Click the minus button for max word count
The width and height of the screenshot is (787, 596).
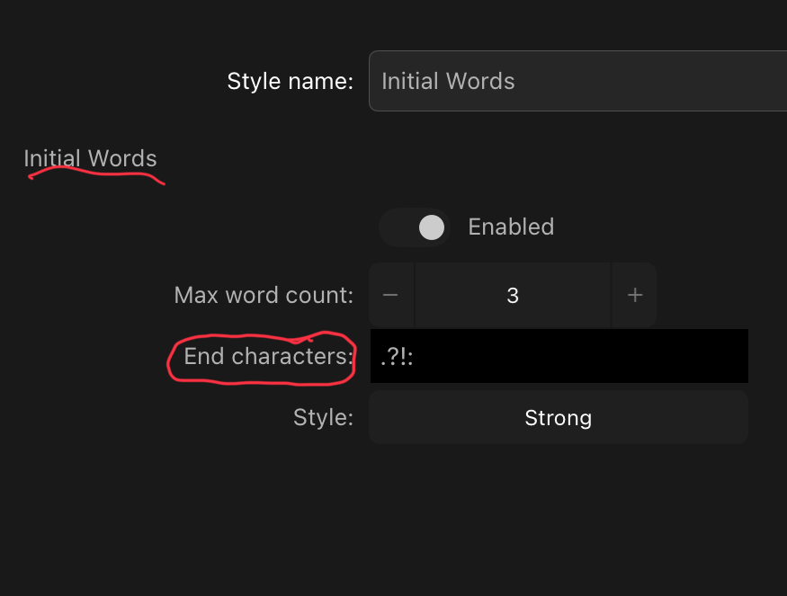[x=391, y=295]
